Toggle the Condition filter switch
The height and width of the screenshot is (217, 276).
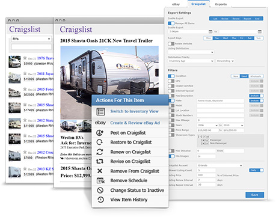171,76
